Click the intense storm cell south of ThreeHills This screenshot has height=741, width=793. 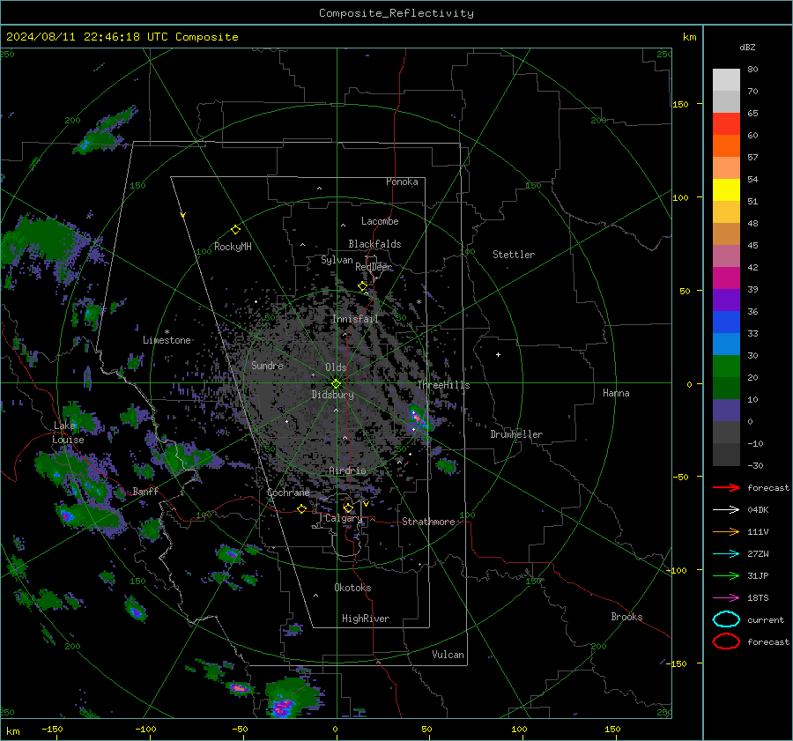419,418
